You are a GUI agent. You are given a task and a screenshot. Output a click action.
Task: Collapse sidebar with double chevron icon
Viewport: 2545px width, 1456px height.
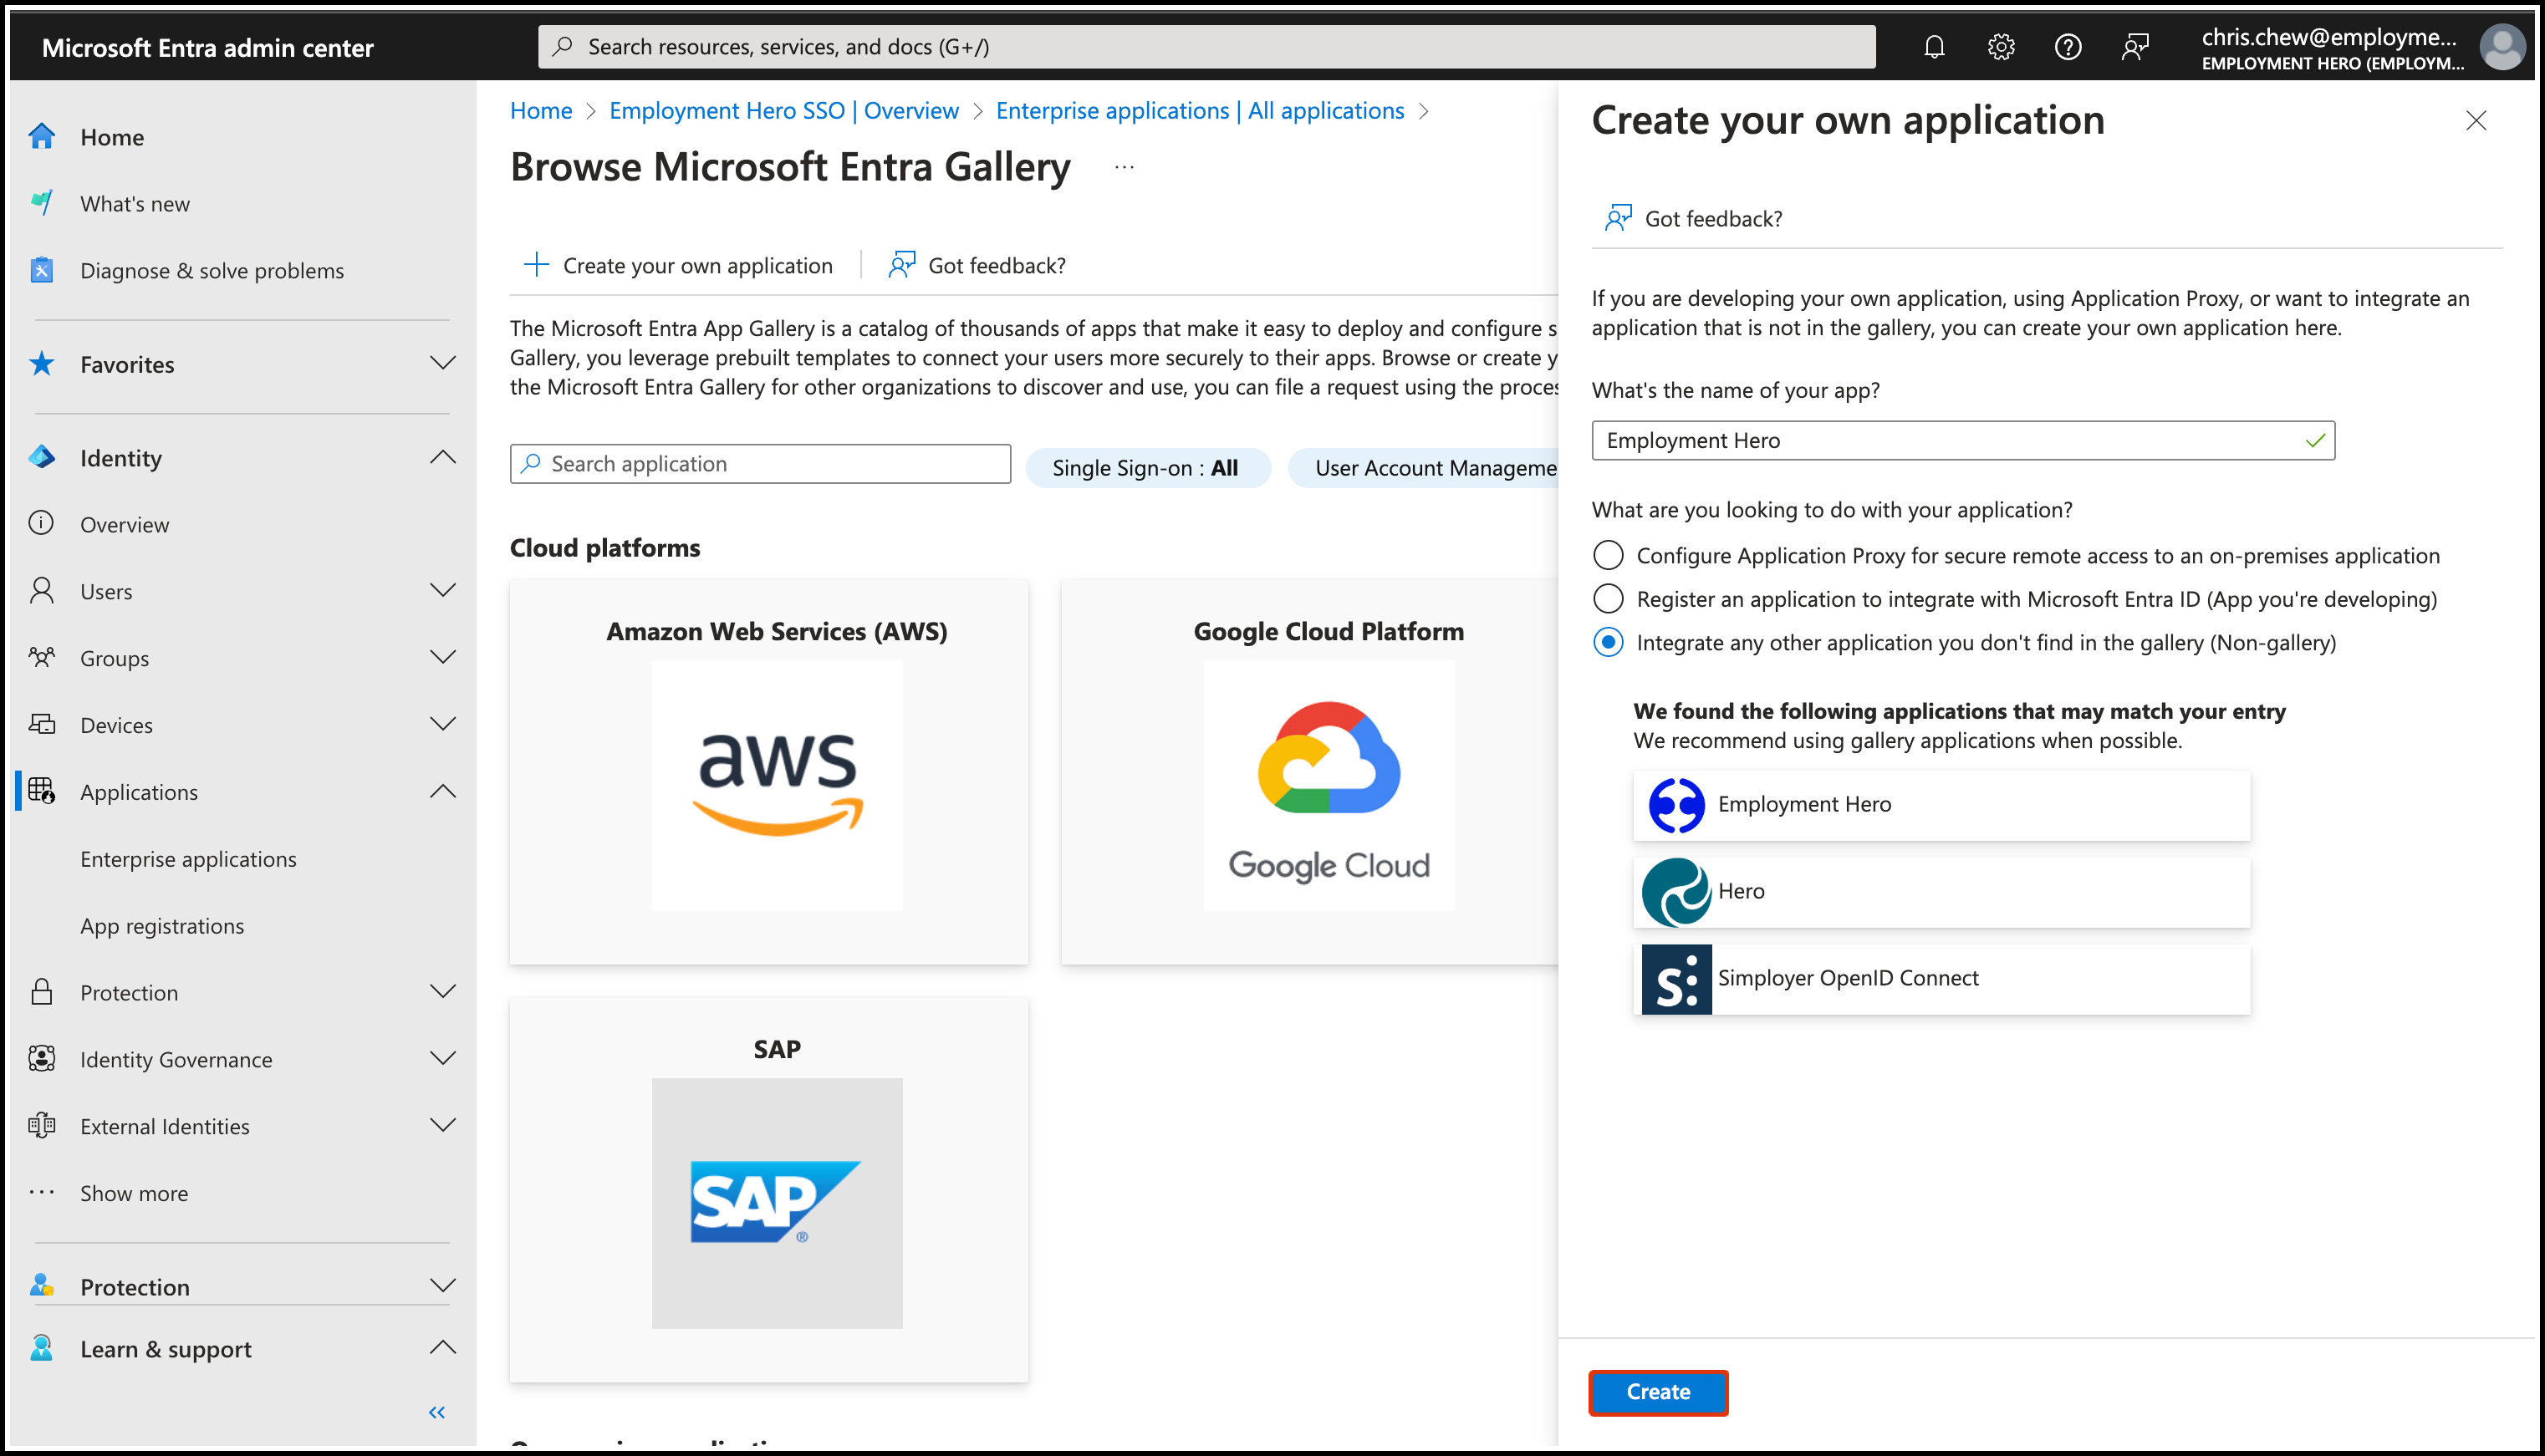[437, 1412]
